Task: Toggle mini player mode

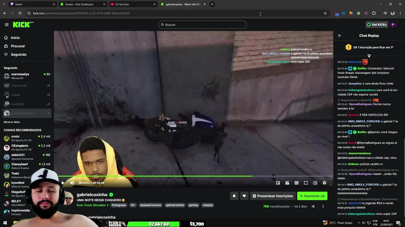Action: [x=278, y=183]
